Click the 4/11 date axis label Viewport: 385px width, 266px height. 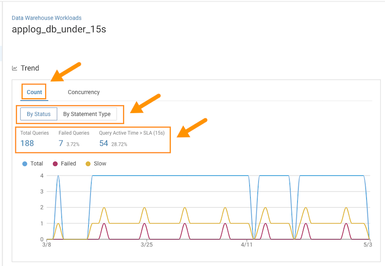click(246, 245)
